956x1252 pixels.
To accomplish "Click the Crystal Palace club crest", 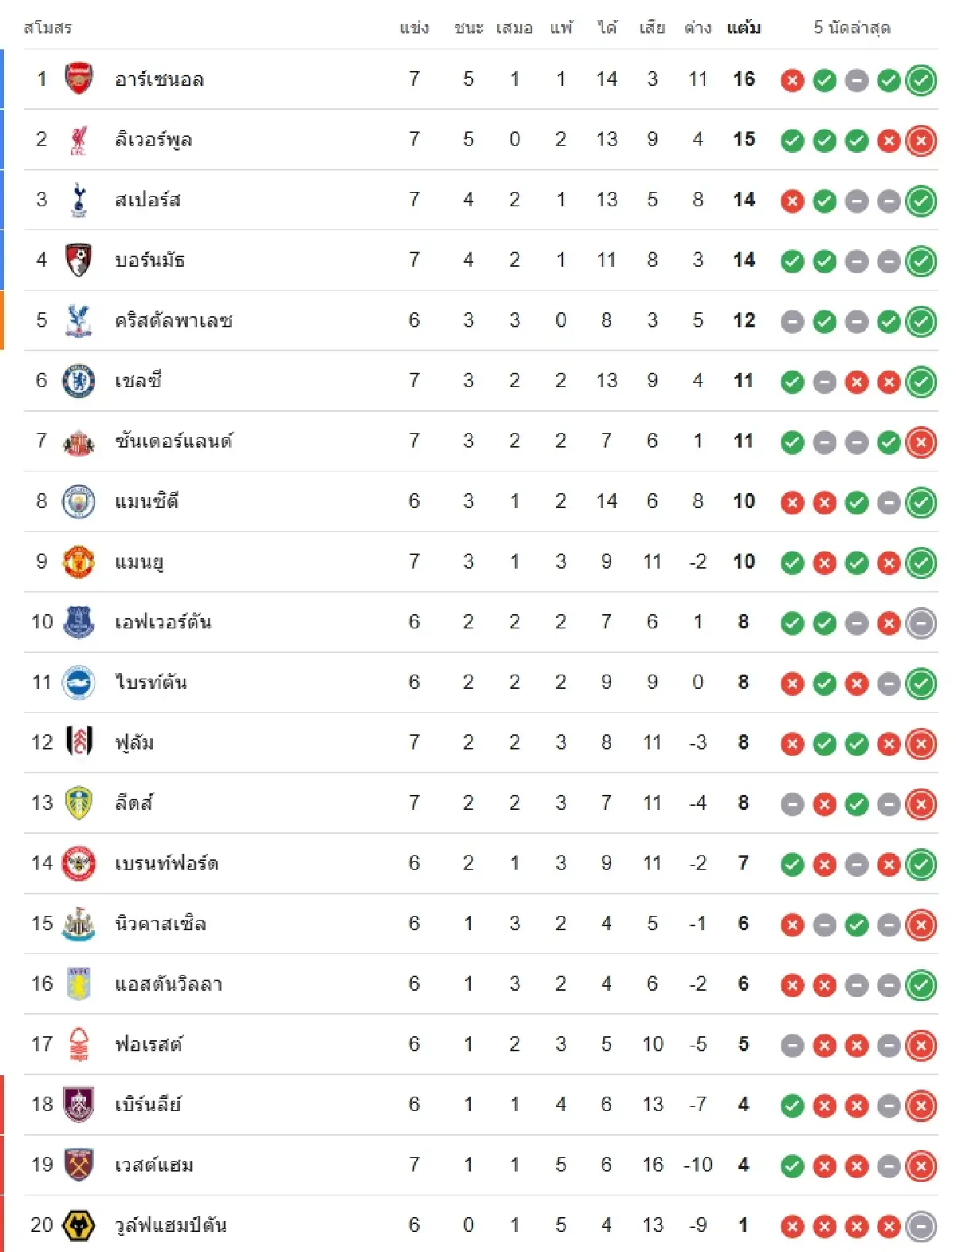I will point(78,320).
